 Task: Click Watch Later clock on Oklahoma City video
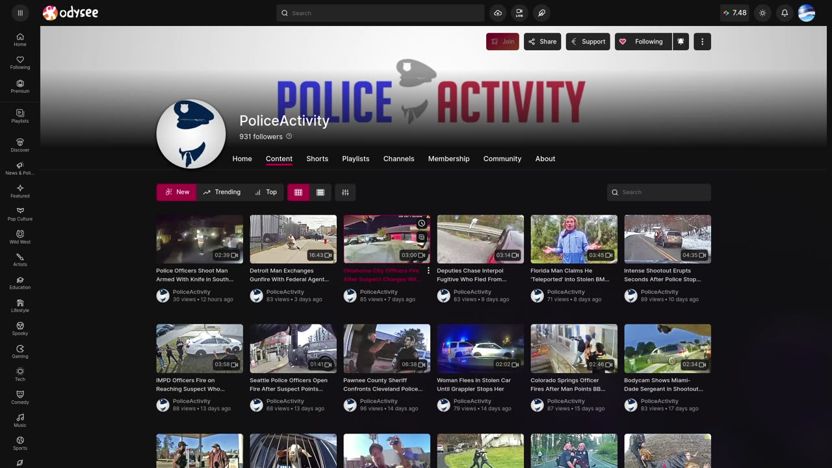[x=421, y=224]
